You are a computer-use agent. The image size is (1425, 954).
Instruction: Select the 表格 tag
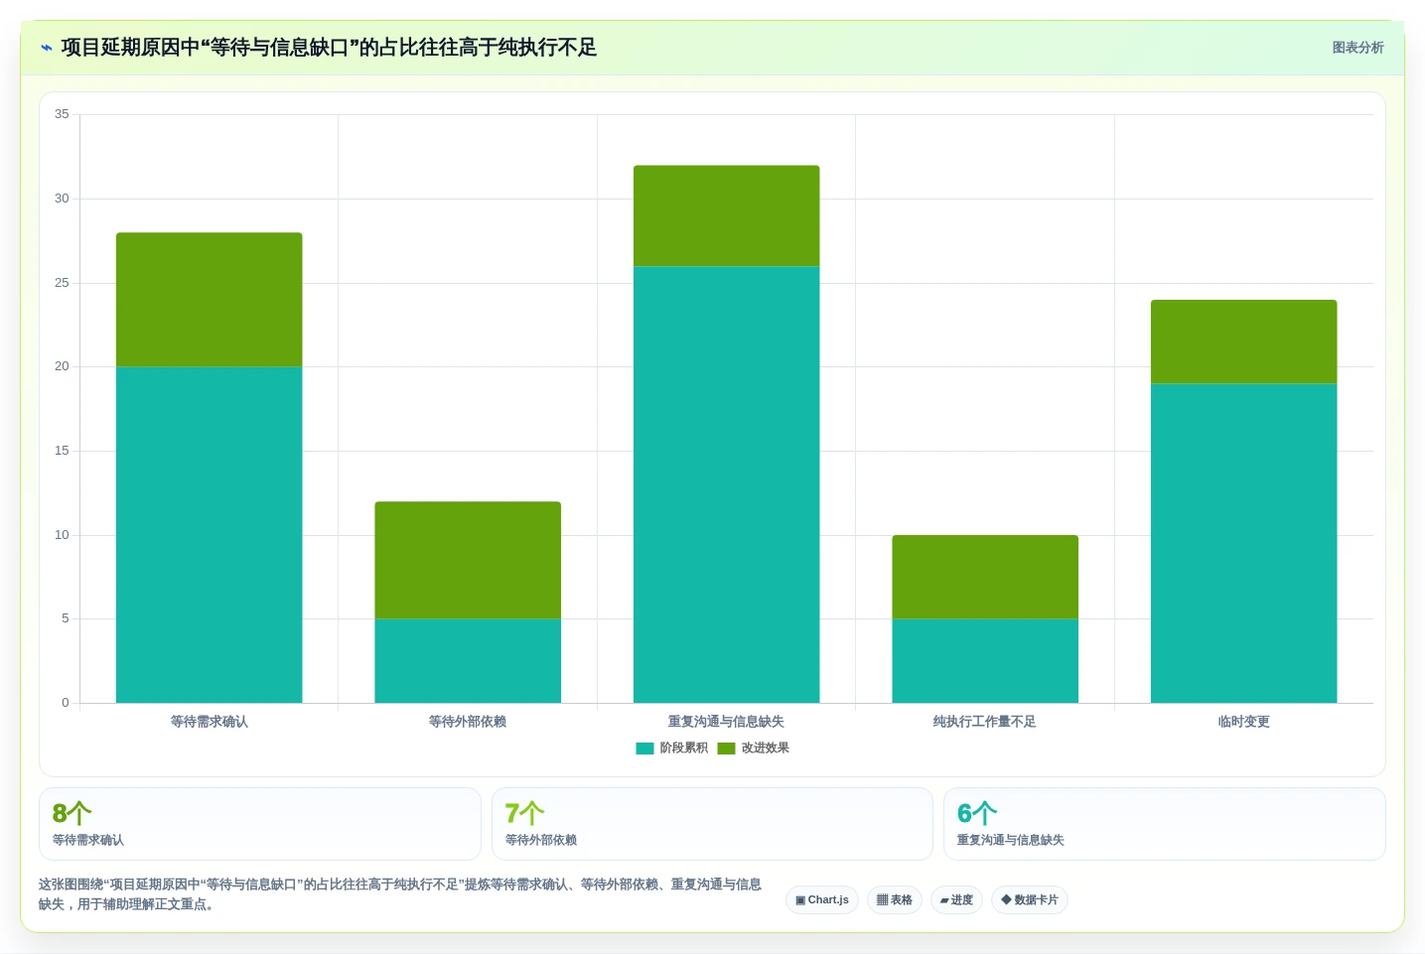click(895, 900)
